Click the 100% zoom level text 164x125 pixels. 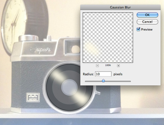click(108, 65)
